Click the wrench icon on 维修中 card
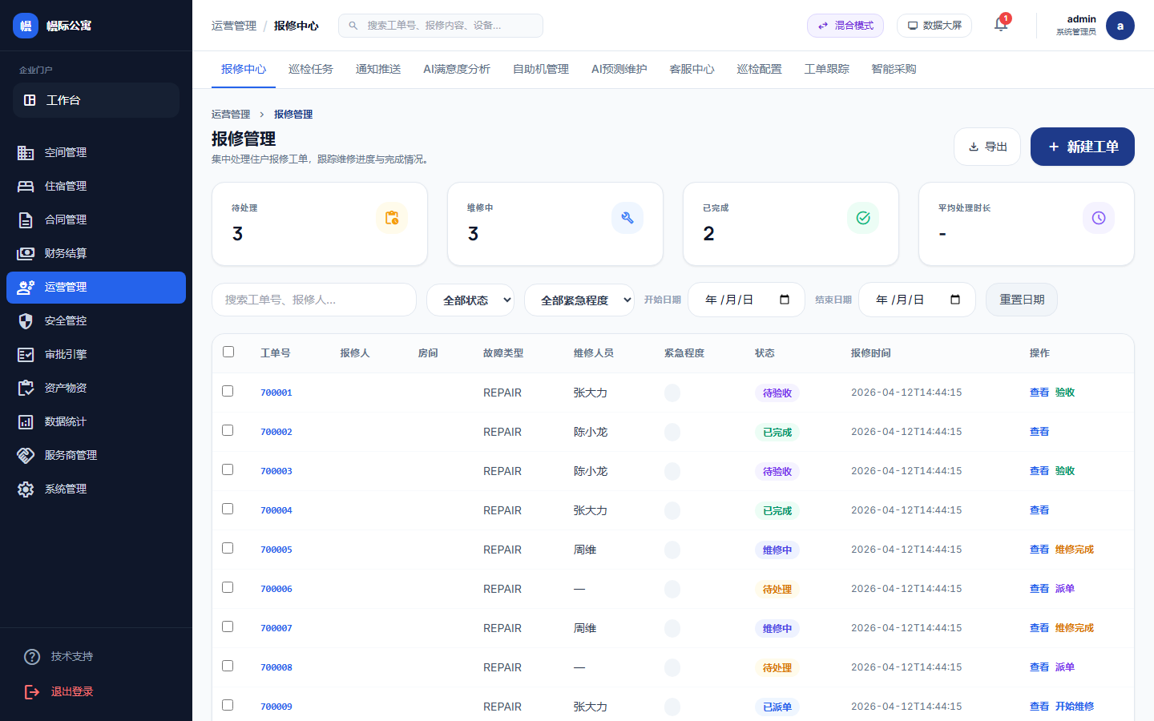The width and height of the screenshot is (1154, 721). 627,217
